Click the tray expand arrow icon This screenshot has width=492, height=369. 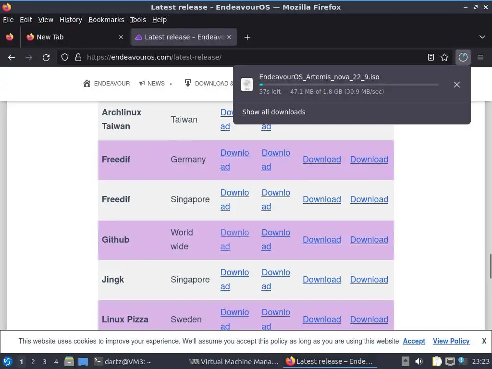point(406,361)
